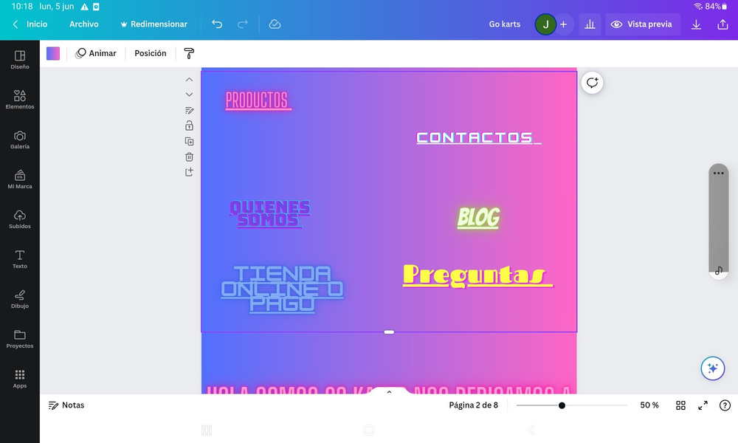Undo the last action
The height and width of the screenshot is (443, 738).
click(217, 24)
